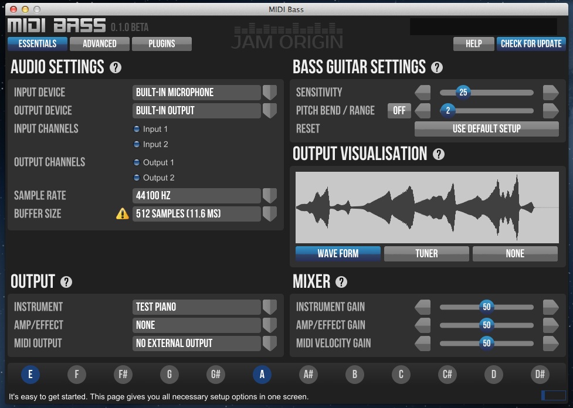Screen dimensions: 573x408
Task: Increase Sensitivity with right arrow
Action: tap(551, 93)
